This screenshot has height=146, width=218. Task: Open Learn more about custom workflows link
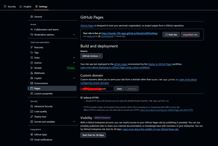pos(115,67)
